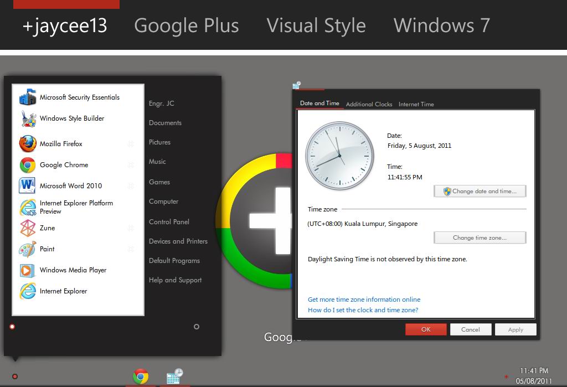Open Computer from Start menu

tap(163, 202)
